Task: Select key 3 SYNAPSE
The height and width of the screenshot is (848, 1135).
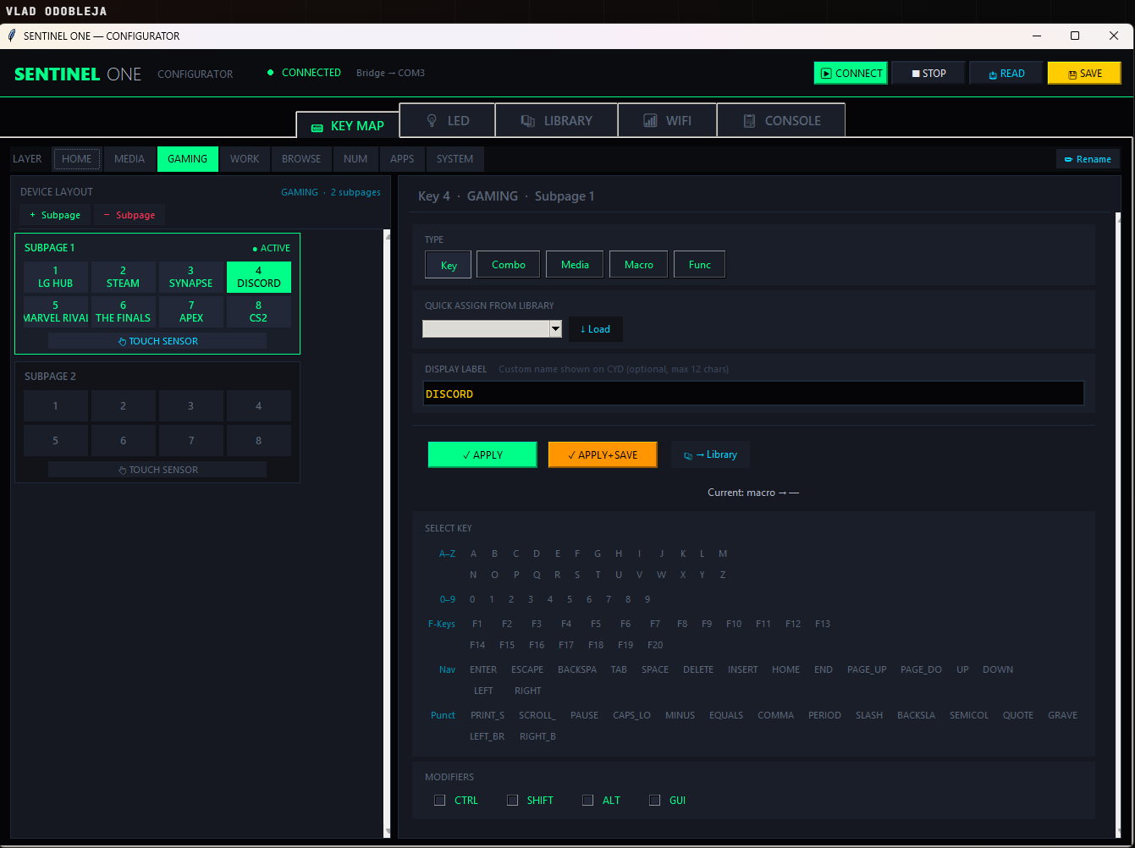Action: click(191, 277)
